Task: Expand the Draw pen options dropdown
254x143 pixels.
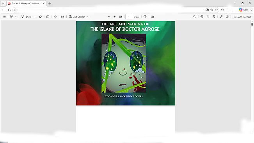Action: [34, 17]
